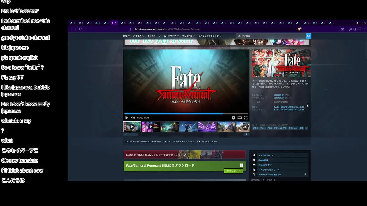
Task: Move thumbnail strip left with arrow
Action: (126, 134)
